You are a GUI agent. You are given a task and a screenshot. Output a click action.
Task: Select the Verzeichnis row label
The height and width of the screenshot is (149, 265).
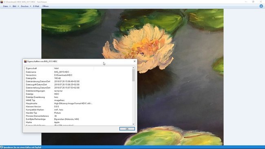coord(31,75)
